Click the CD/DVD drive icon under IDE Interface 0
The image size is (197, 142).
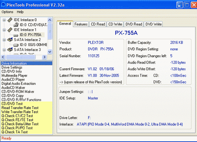click(16, 25)
